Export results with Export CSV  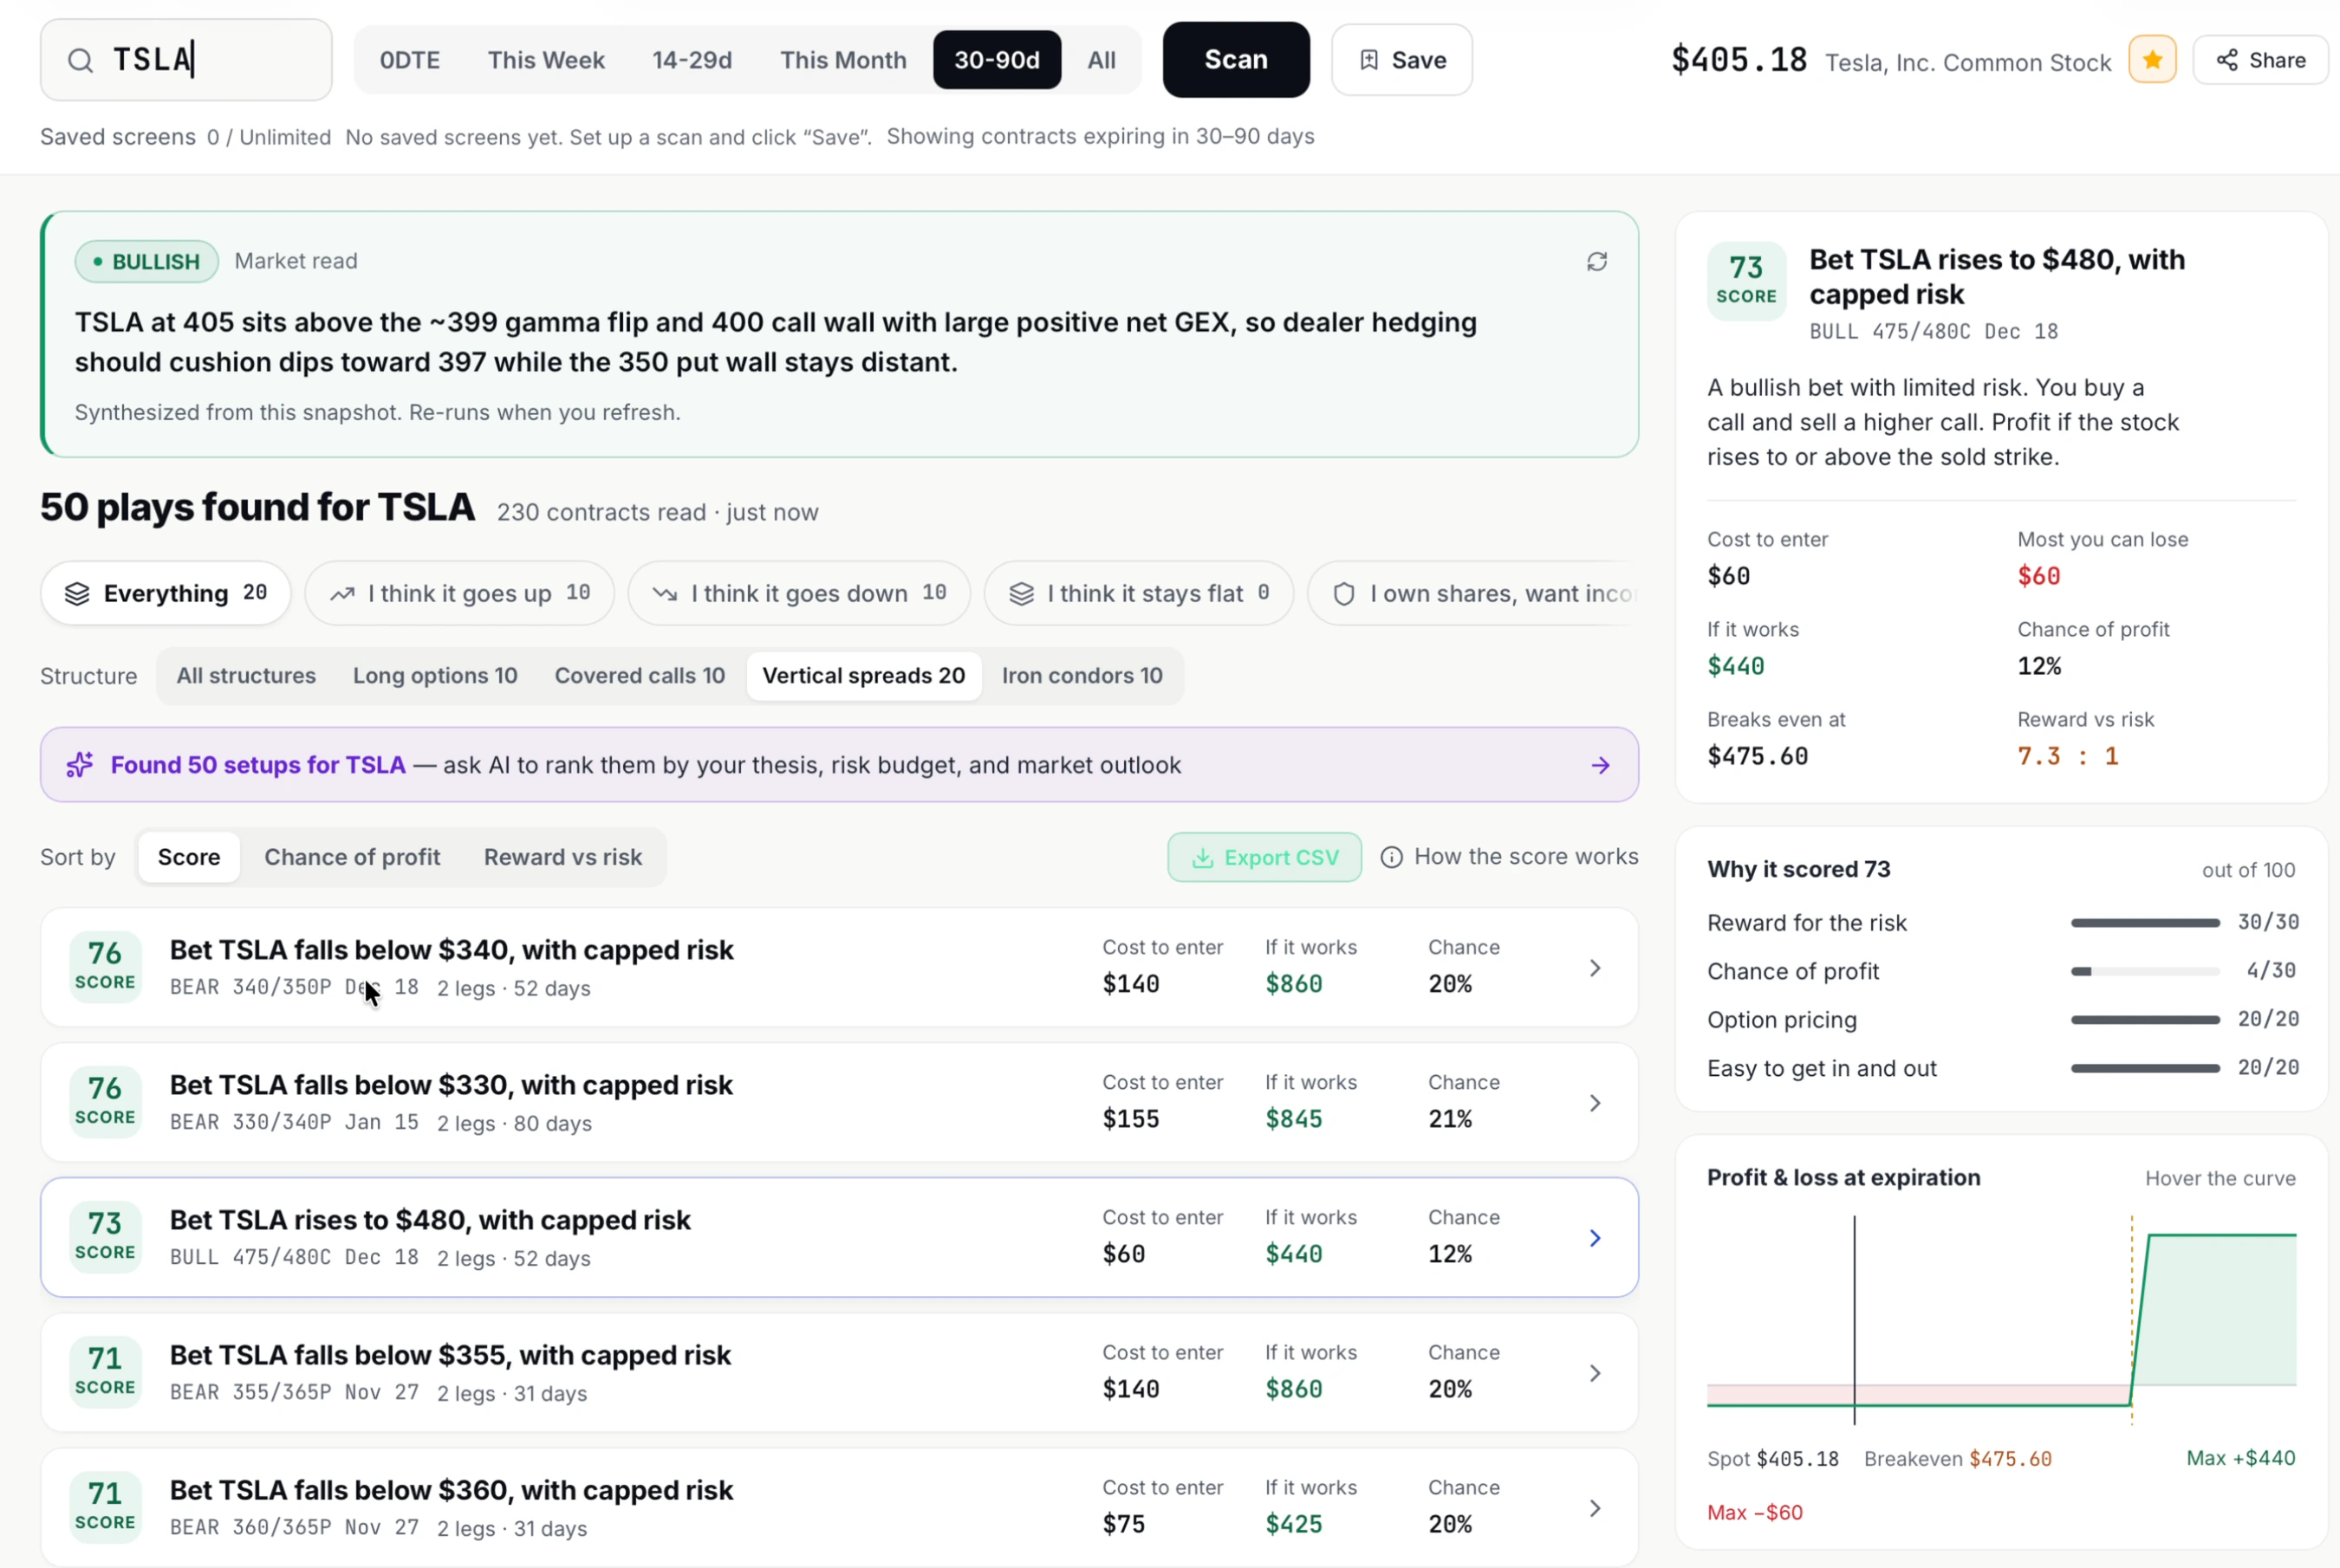click(1264, 857)
